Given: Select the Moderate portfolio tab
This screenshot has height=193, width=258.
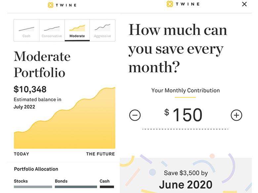Looking at the screenshot, I should [x=77, y=30].
